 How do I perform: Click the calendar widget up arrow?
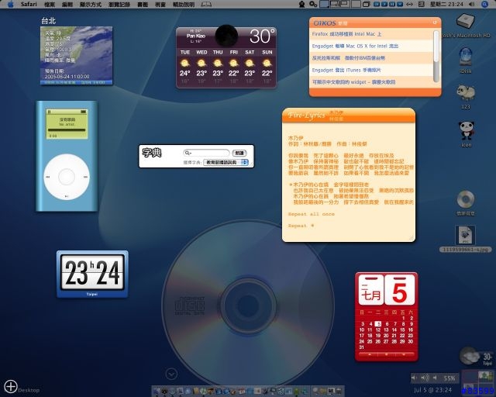370,354
